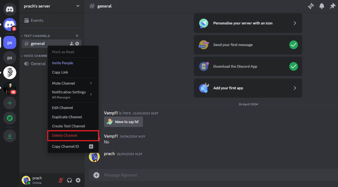Open the Threads icon in header
338x187 pixels.
[x=311, y=6]
